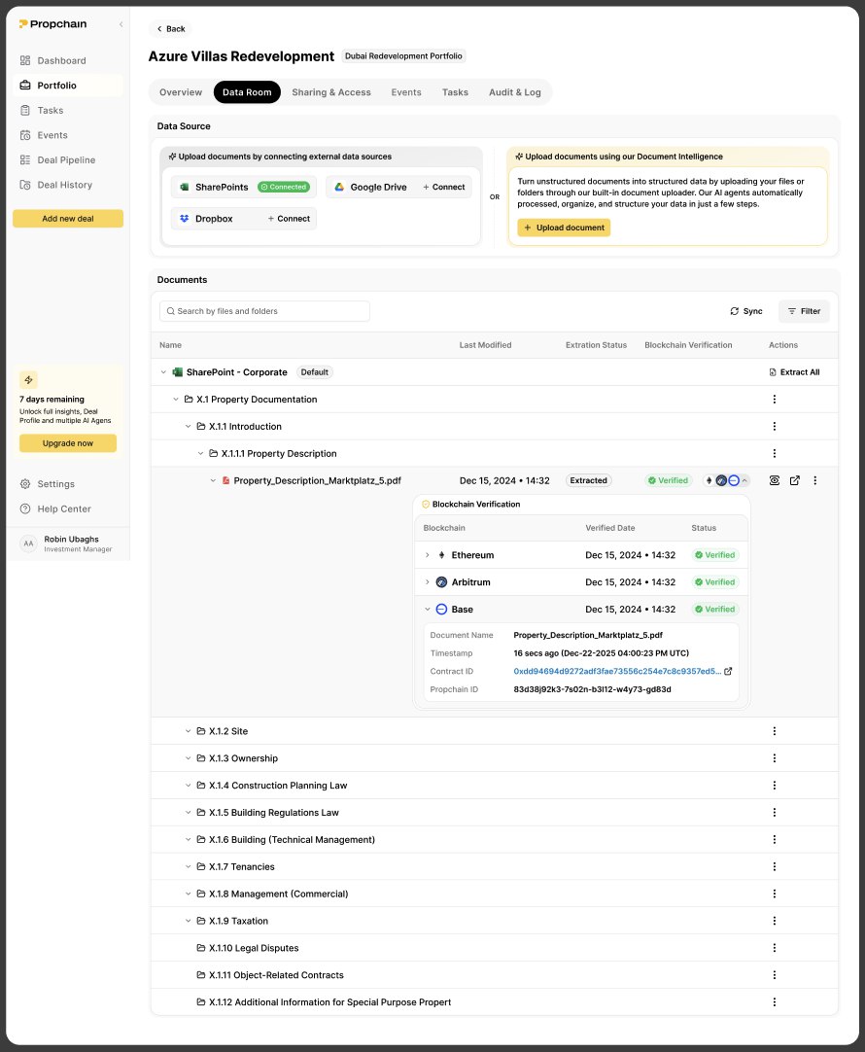Viewport: 865px width, 1052px height.
Task: Expand the X.1.2 Site folder
Action: [188, 731]
